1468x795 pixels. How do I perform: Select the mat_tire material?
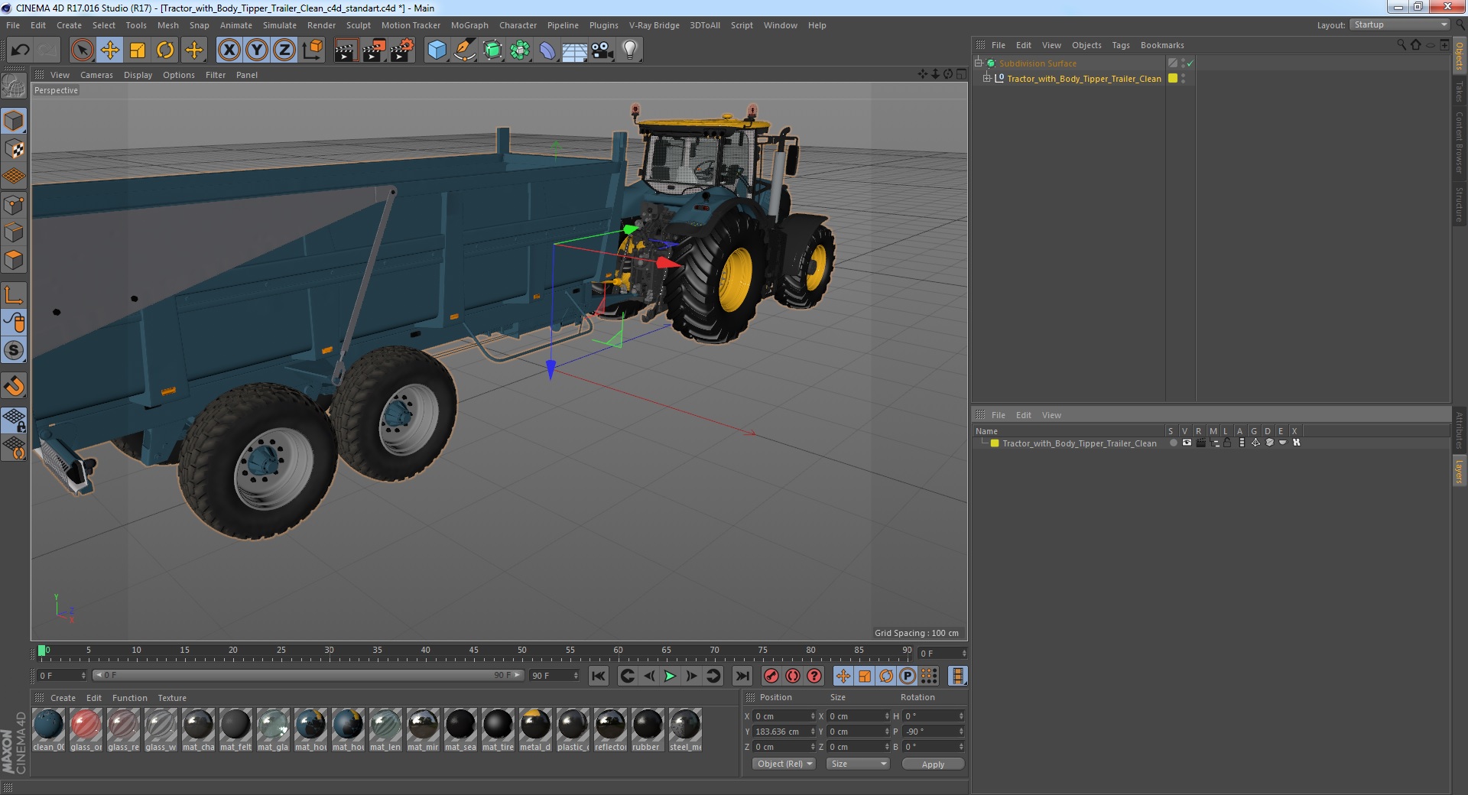tap(498, 729)
